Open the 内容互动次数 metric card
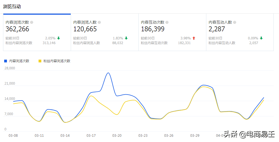The width and height of the screenshot is (279, 142). [172, 32]
